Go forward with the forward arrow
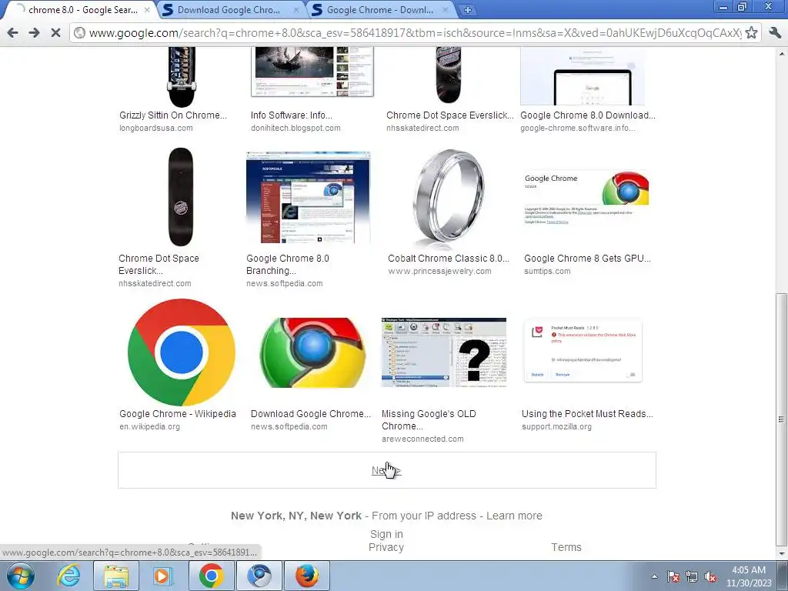Image resolution: width=788 pixels, height=591 pixels. point(34,33)
